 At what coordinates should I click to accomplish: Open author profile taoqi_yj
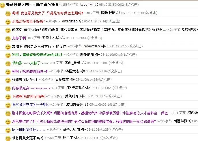point(86,5)
